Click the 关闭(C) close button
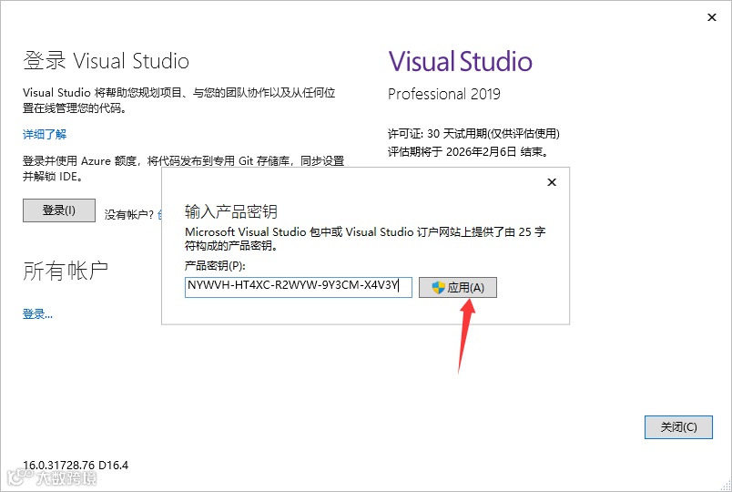Image resolution: width=732 pixels, height=492 pixels. [x=678, y=427]
